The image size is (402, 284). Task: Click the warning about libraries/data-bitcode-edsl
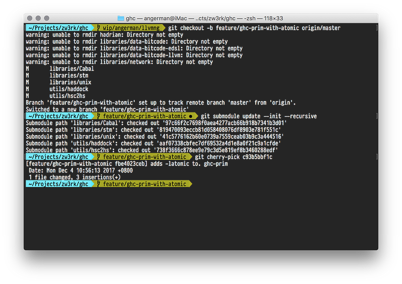point(134,48)
